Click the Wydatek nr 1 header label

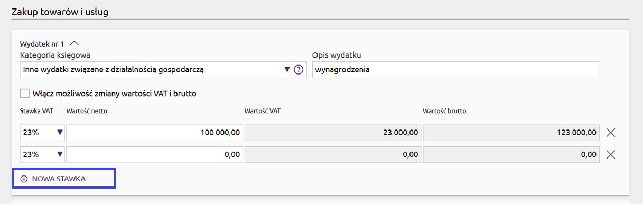(42, 43)
